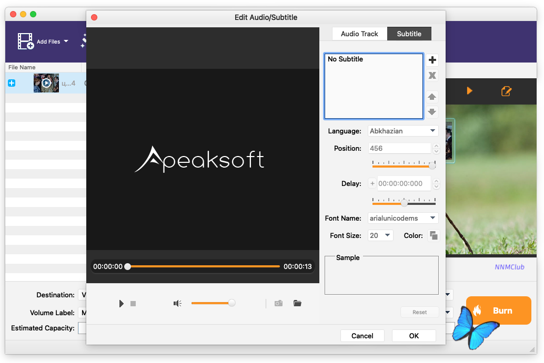
Task: Open the Font Name dropdown
Action: [404, 218]
